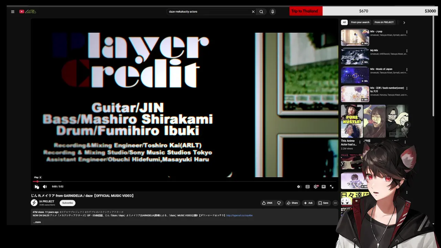The image size is (441, 248).
Task: Run search with magnifier button
Action: click(x=261, y=12)
